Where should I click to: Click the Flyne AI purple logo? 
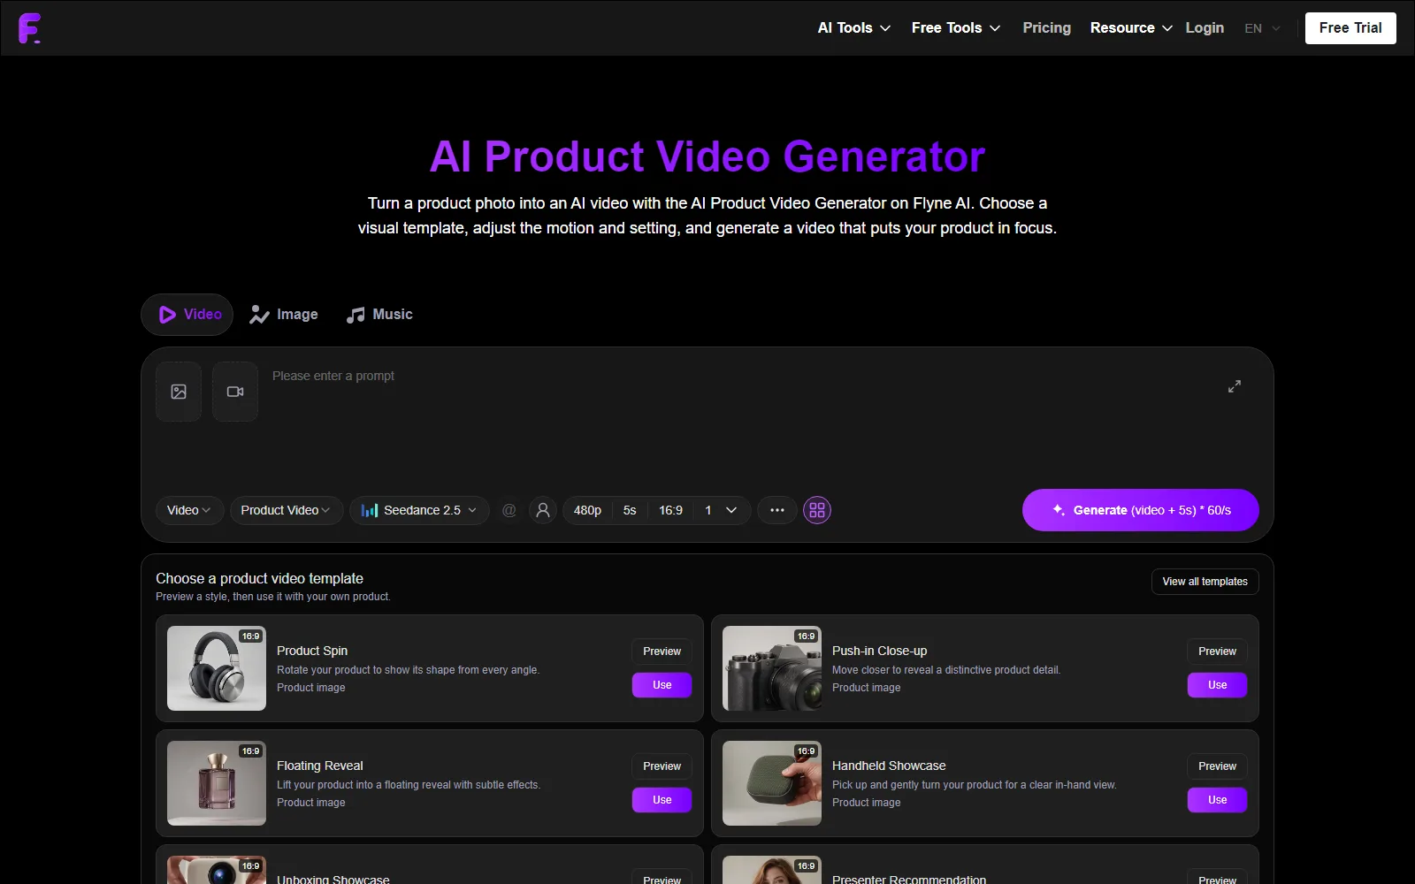click(29, 28)
